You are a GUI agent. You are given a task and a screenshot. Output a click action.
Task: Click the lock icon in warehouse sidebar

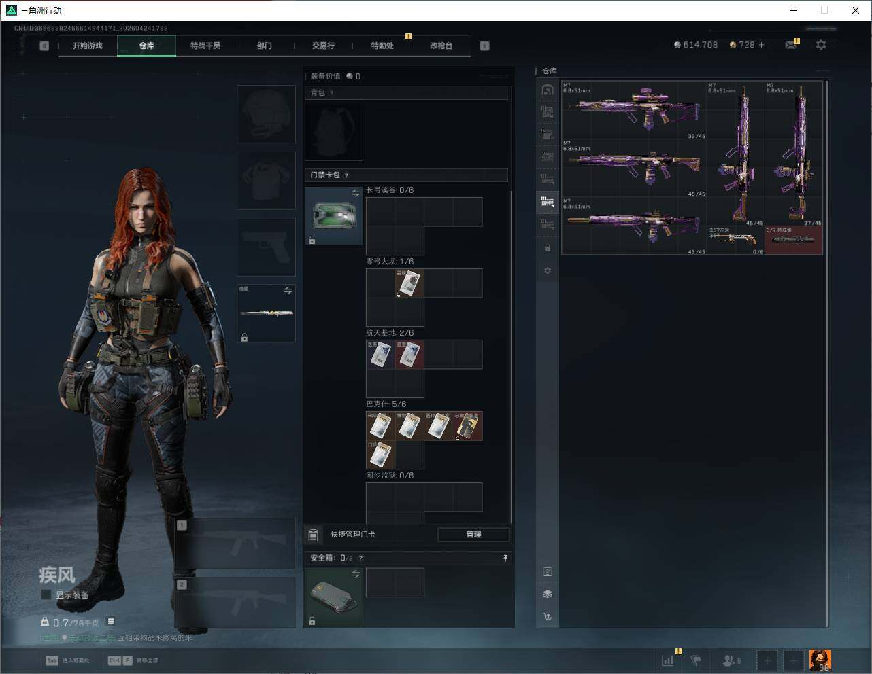point(548,248)
